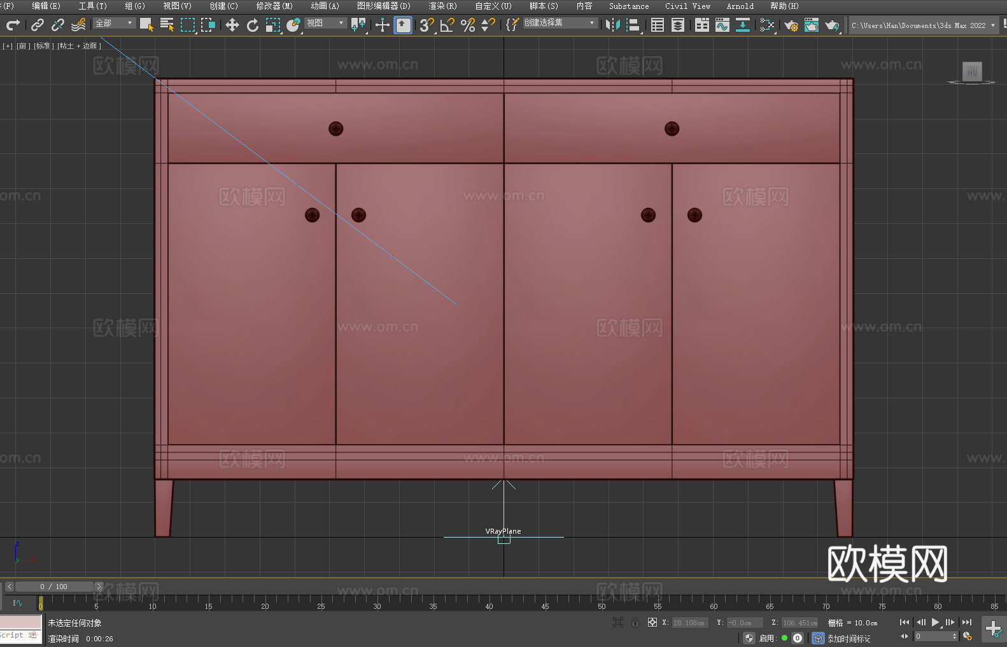Activate the Select Object tool
This screenshot has width=1007, height=647.
[146, 25]
